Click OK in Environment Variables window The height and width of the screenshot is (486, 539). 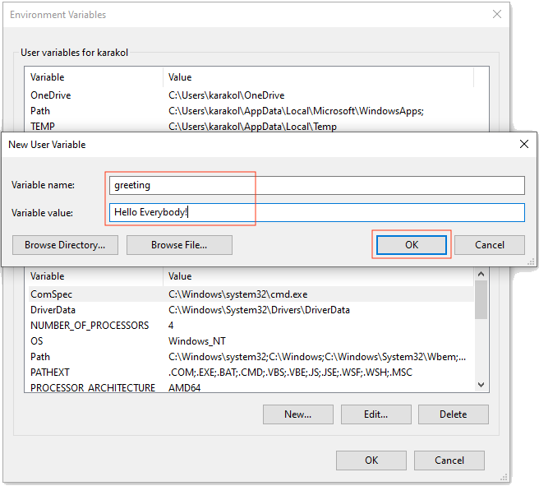tap(371, 461)
